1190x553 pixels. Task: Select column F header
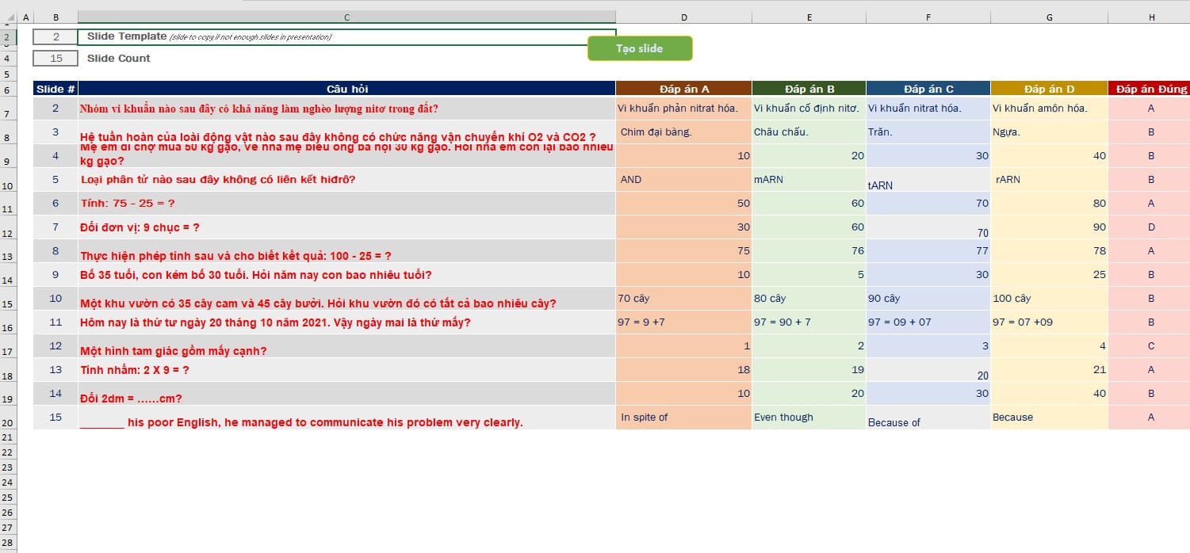click(x=928, y=17)
